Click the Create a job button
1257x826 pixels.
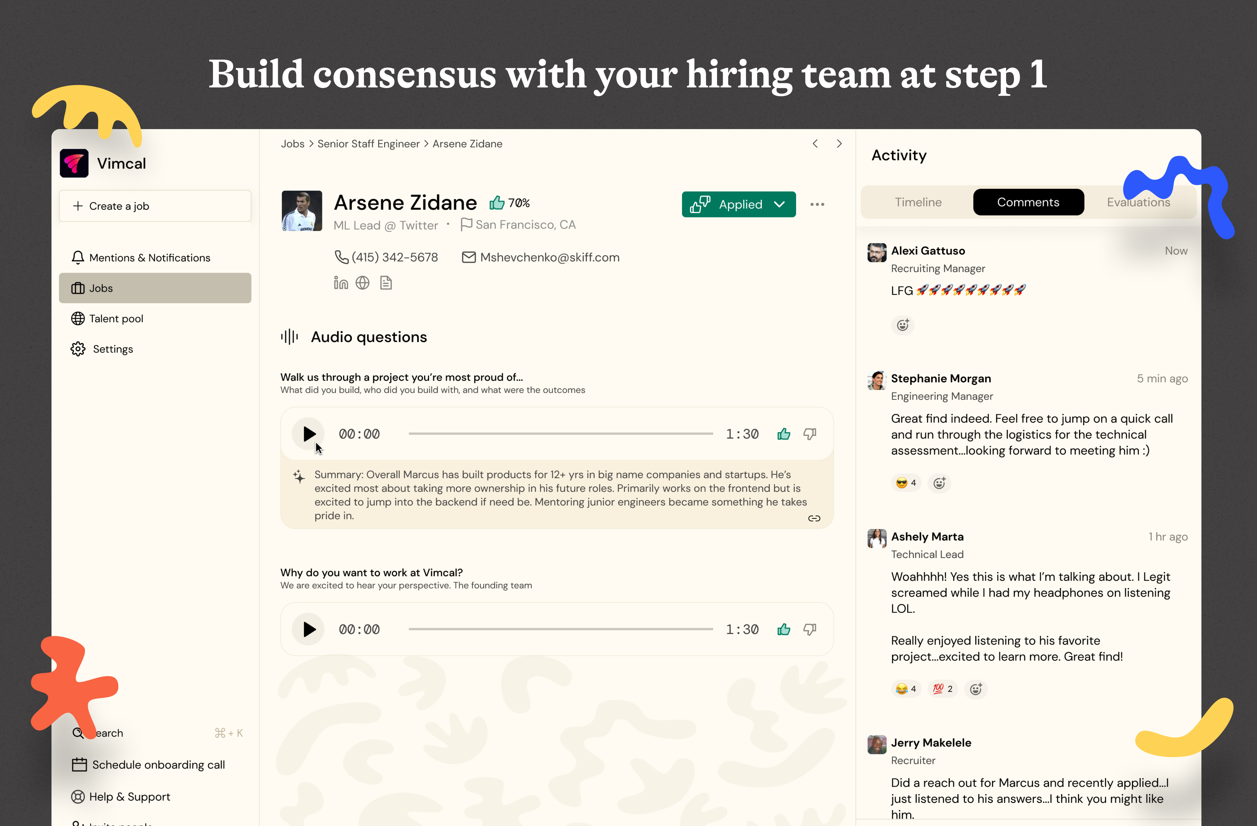coord(155,206)
